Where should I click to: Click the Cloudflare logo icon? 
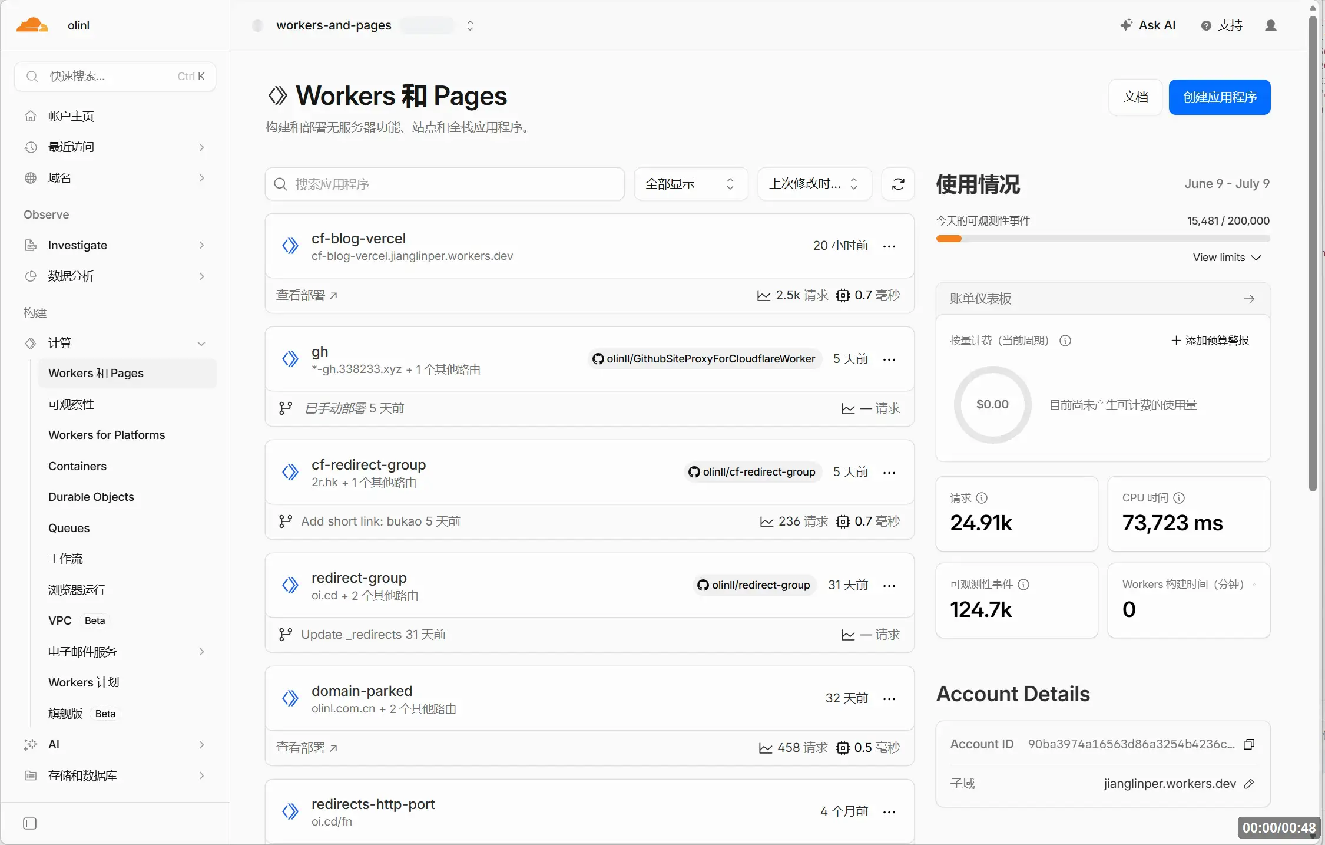click(32, 25)
